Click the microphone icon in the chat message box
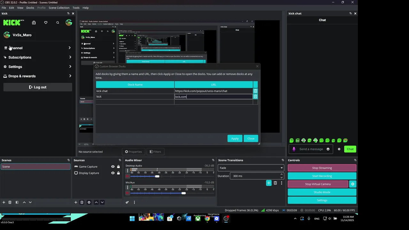This screenshot has width=409, height=230. coord(294,149)
